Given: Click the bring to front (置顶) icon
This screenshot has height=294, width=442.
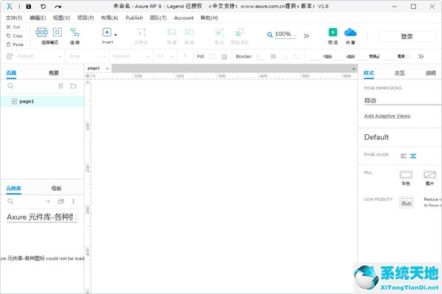Looking at the screenshot, I should (172, 32).
